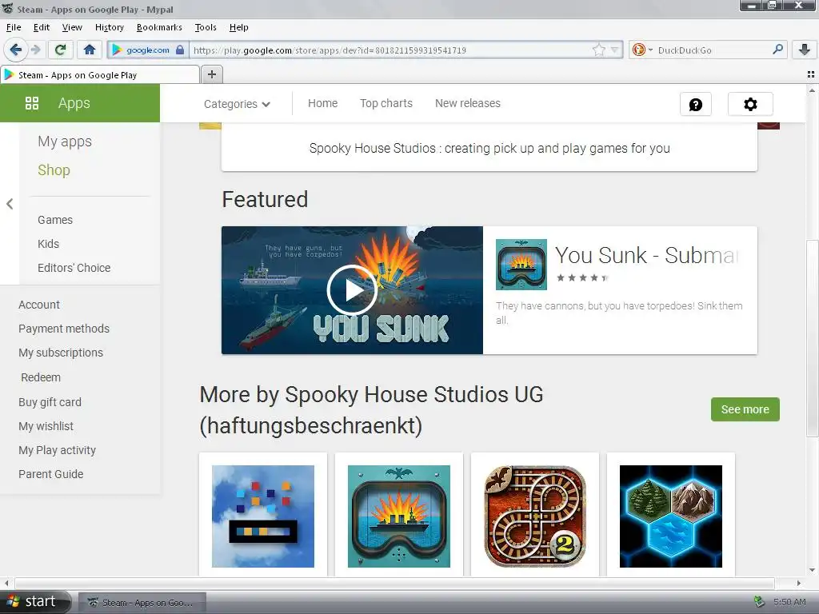Open the downloads arrow in the toolbar
819x614 pixels.
click(x=805, y=50)
